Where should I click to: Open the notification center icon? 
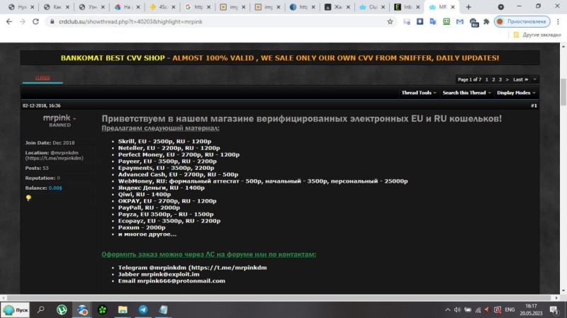(x=554, y=310)
